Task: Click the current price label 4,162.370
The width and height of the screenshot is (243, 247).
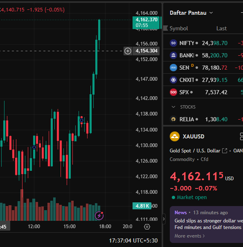Action: pyautogui.click(x=146, y=23)
